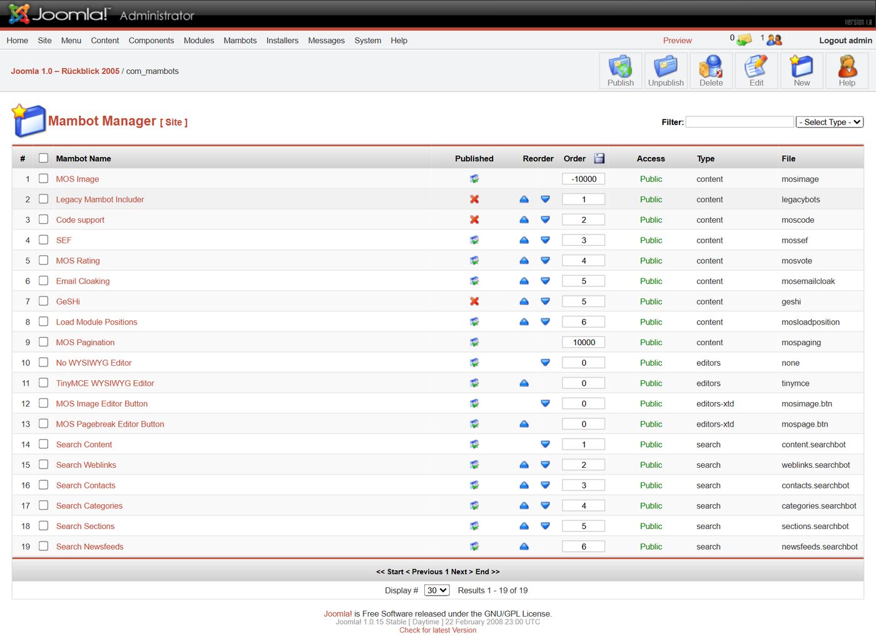Tick the checkbox for SEF

click(x=43, y=240)
